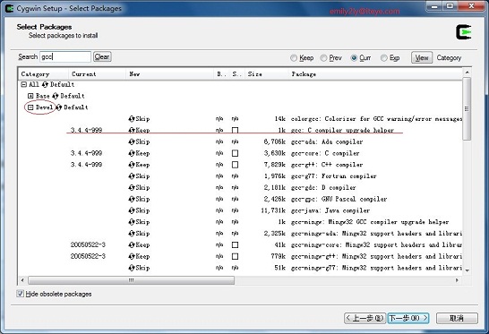Viewport: 489px width, 334px height.
Task: Click the 上一步 (Back) button
Action: click(365, 318)
